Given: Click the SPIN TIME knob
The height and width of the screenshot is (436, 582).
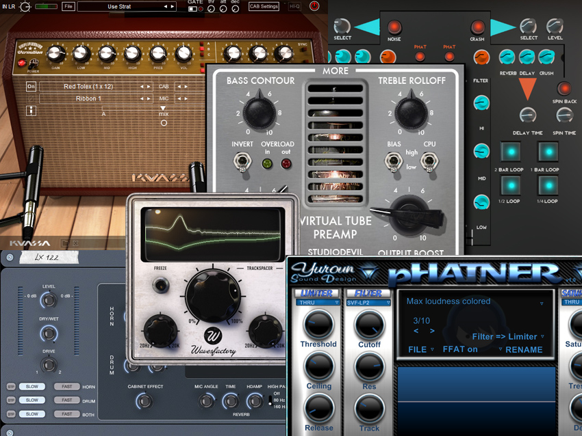Looking at the screenshot, I should (x=564, y=115).
